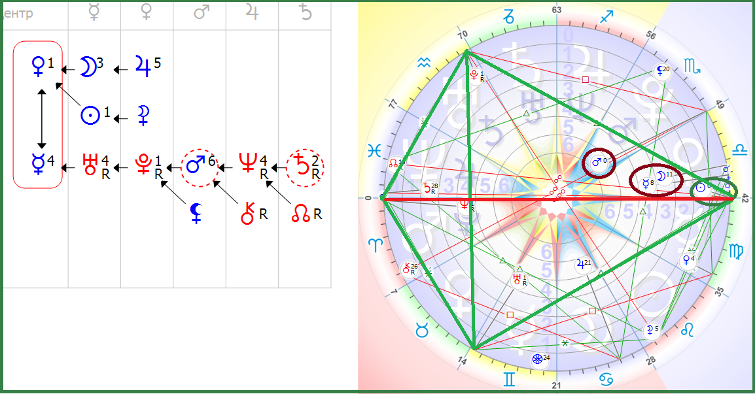
Task: Click the wheel symbol marked 24 near Gemini
Action: click(538, 359)
